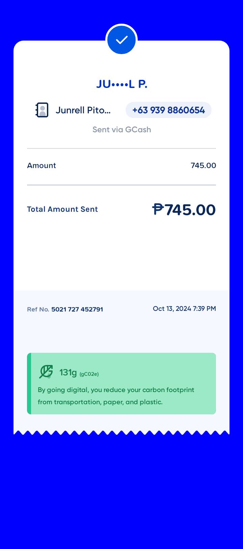Tap the +63 939 8860654 phone number pill
The height and width of the screenshot is (549, 243).
pos(168,110)
